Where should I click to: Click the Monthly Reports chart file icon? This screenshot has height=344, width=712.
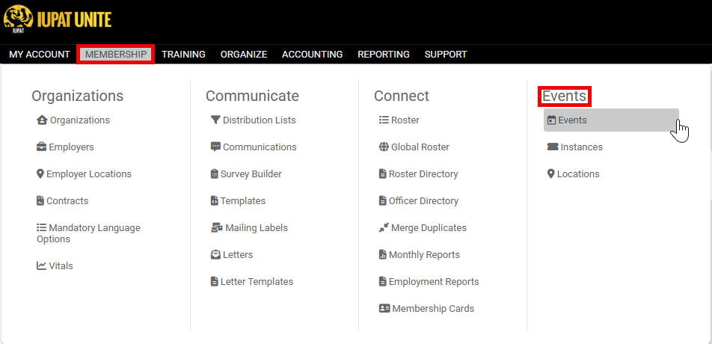383,254
